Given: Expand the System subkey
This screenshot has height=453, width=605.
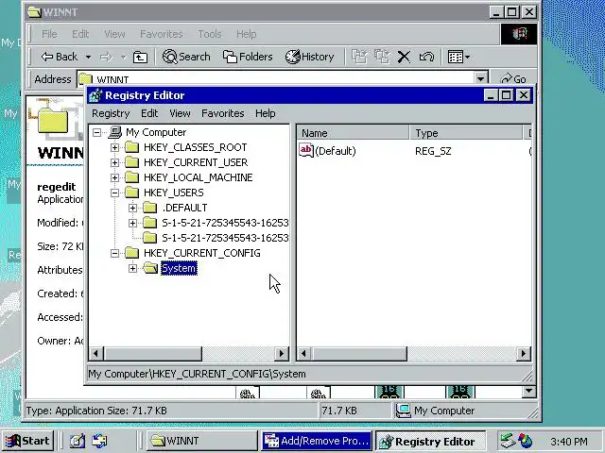Looking at the screenshot, I should tap(132, 268).
